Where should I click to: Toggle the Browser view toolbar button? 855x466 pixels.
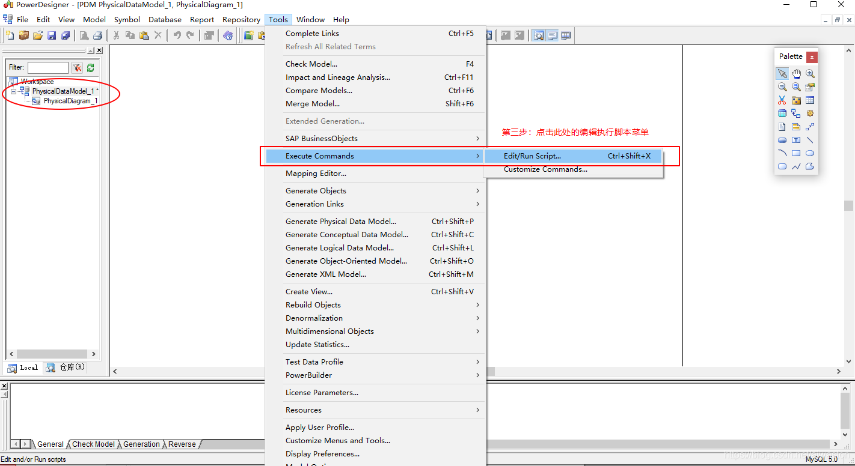point(538,35)
